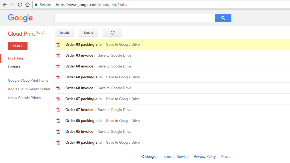This screenshot has height=163, width=290.
Task: Click "Save to Google Drive" beside Order 67 invoice
Action: [114, 110]
